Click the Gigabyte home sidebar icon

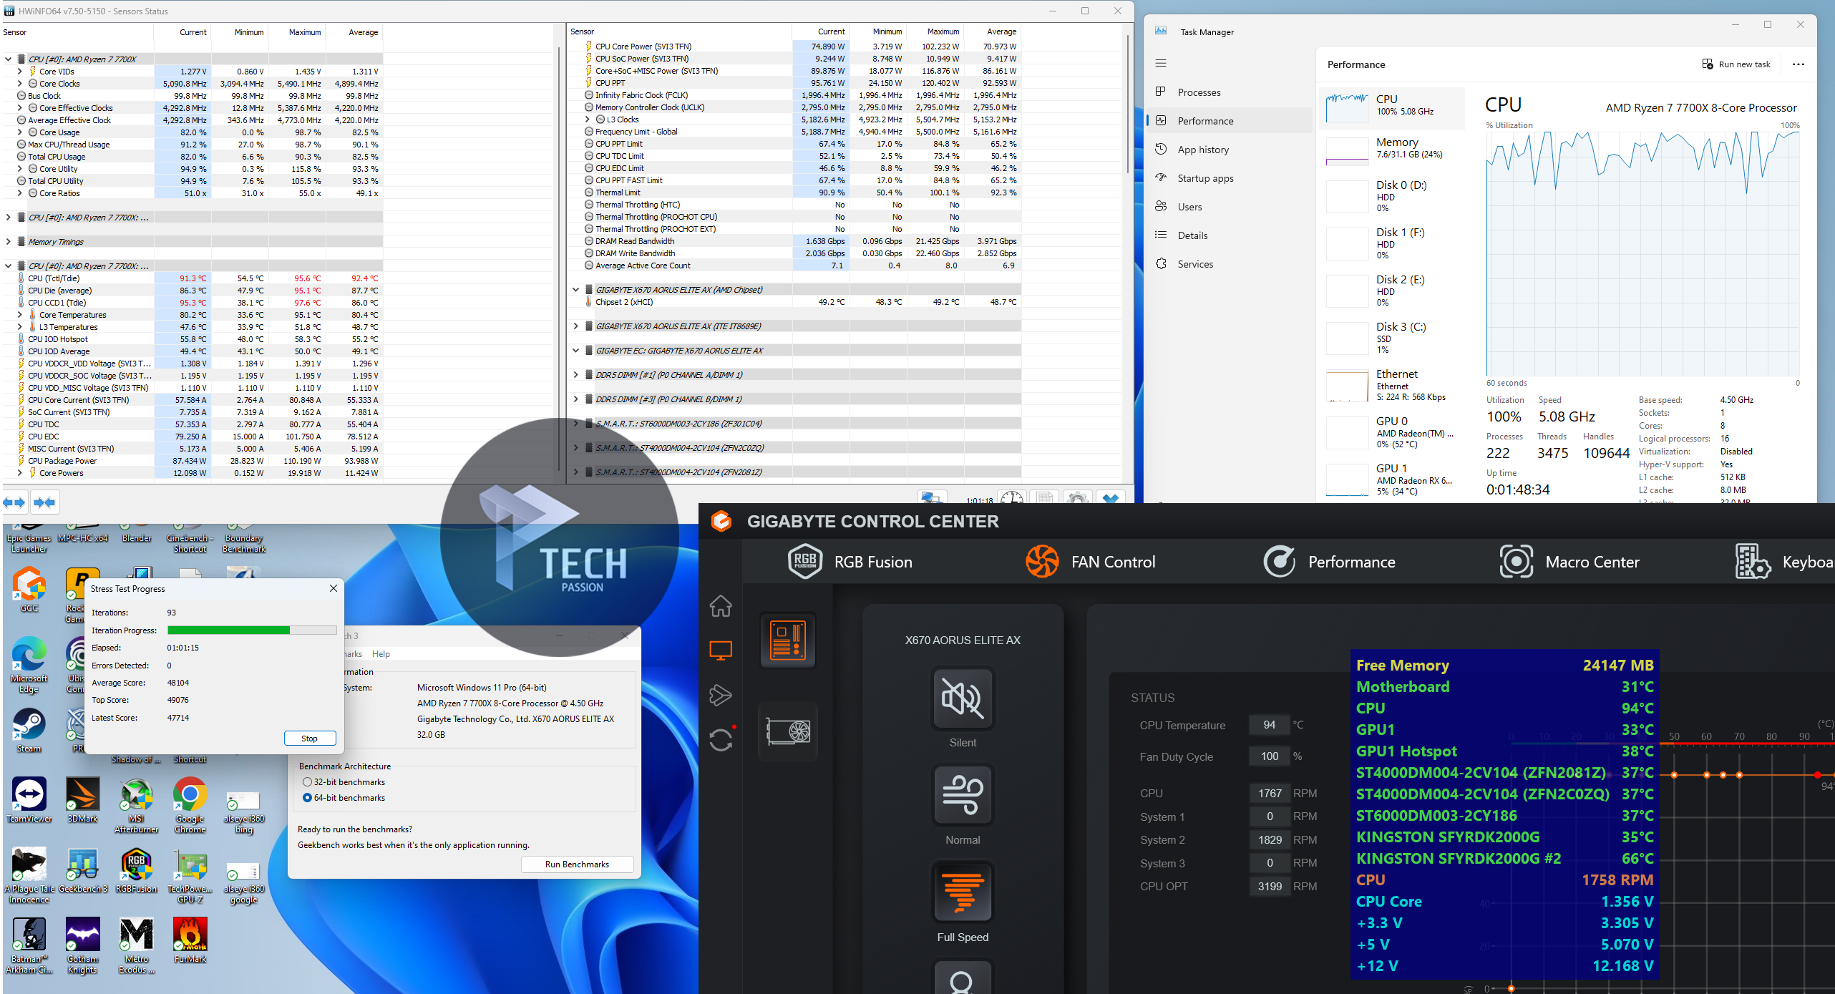pos(720,606)
